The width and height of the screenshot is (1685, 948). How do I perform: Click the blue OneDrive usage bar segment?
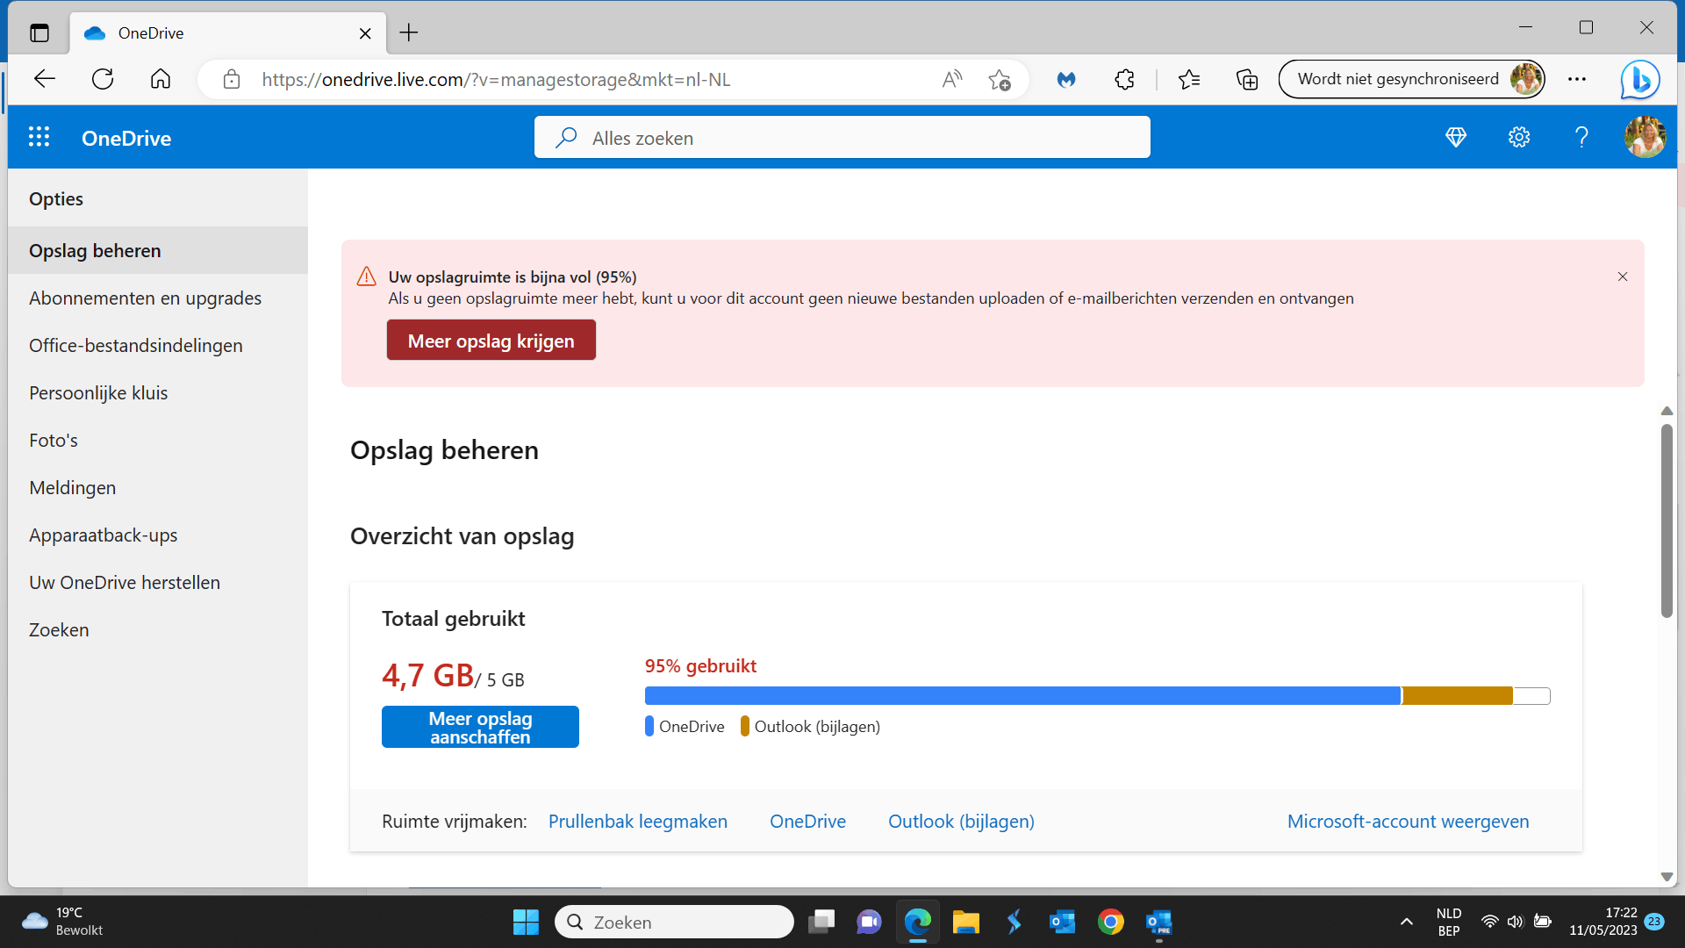(x=1022, y=696)
